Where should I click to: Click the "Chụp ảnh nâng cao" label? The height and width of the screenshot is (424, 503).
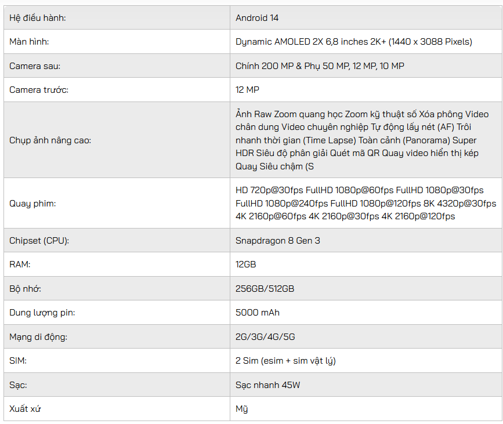click(50, 140)
